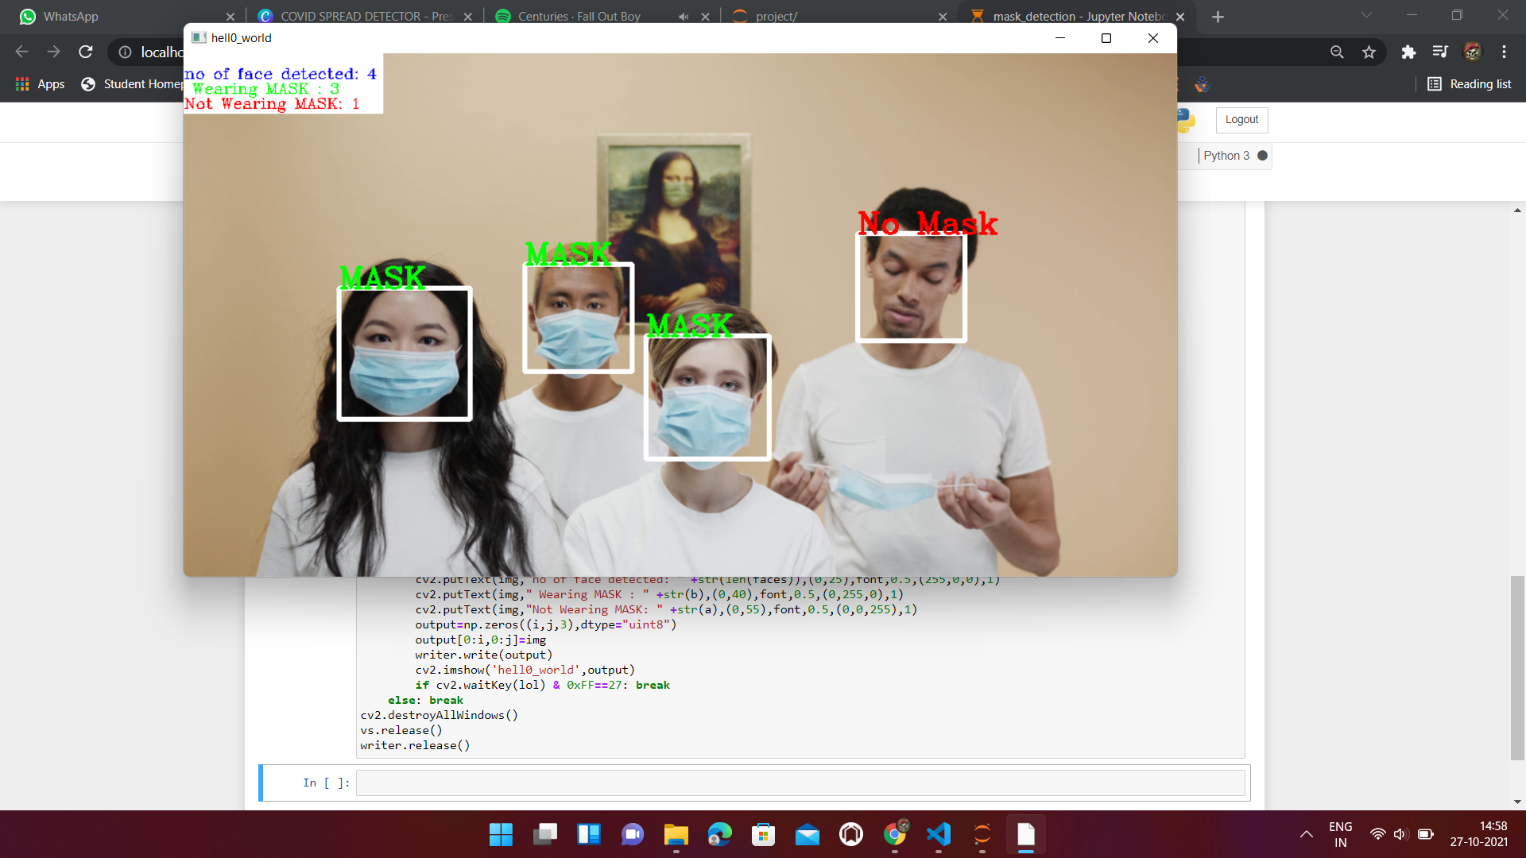Open the media control icon in toolbar
The image size is (1526, 858).
click(x=1440, y=52)
